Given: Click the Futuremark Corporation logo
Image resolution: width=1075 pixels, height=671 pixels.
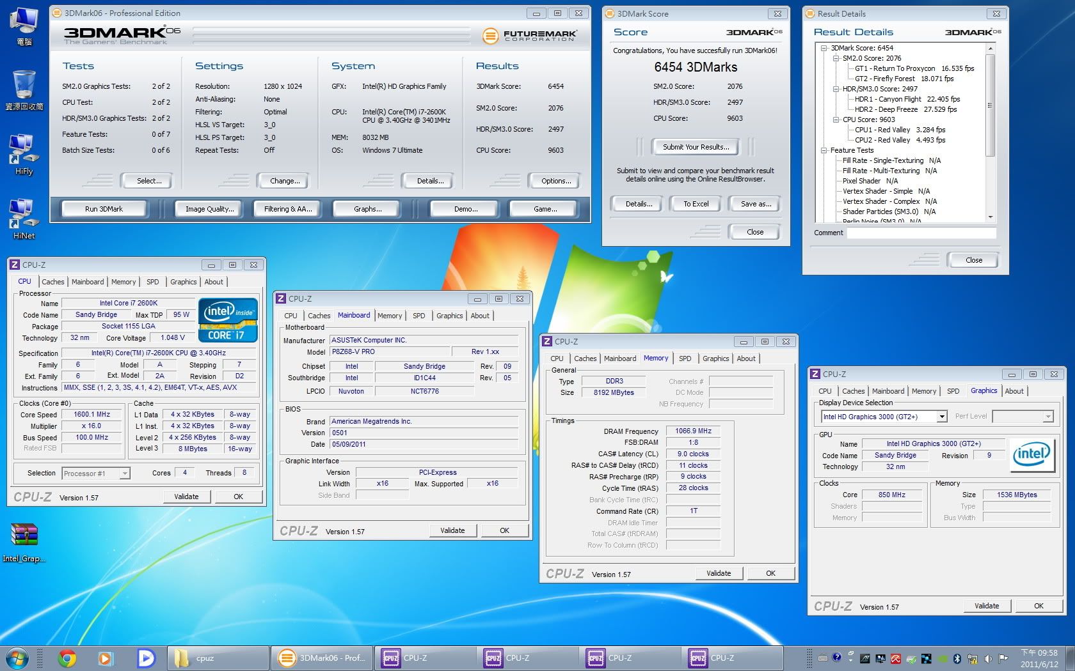Looking at the screenshot, I should click(530, 36).
